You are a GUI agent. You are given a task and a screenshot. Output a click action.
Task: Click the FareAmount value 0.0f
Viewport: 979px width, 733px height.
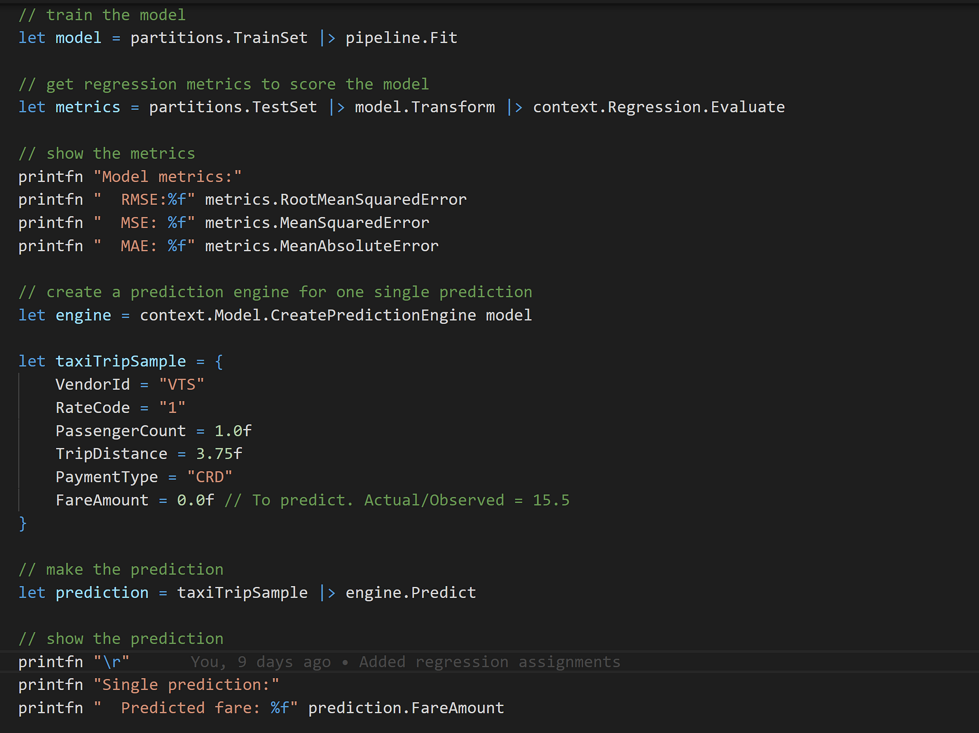195,500
